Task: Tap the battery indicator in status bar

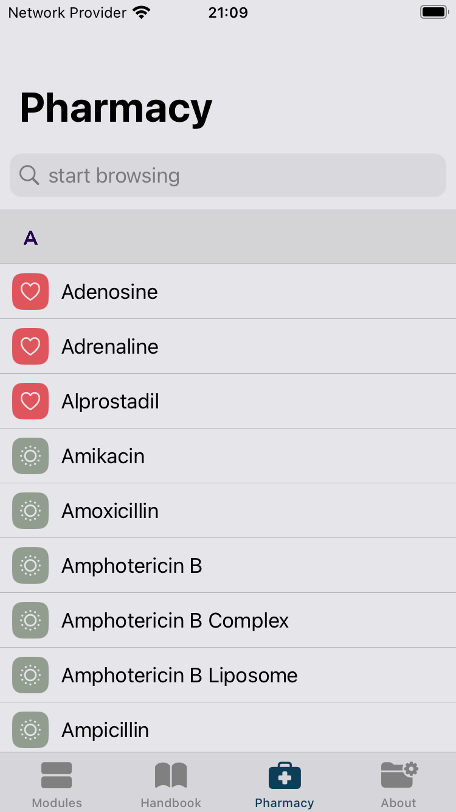Action: (434, 12)
